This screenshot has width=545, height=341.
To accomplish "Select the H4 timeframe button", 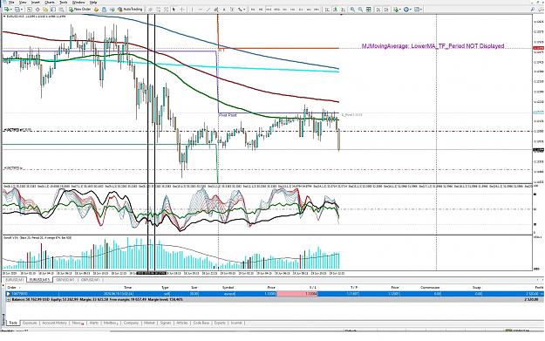I will pyautogui.click(x=292, y=10).
